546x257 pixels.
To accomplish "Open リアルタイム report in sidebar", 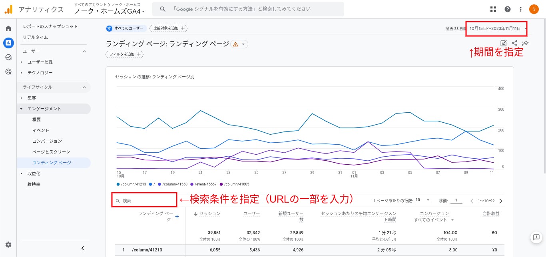I will (35, 37).
